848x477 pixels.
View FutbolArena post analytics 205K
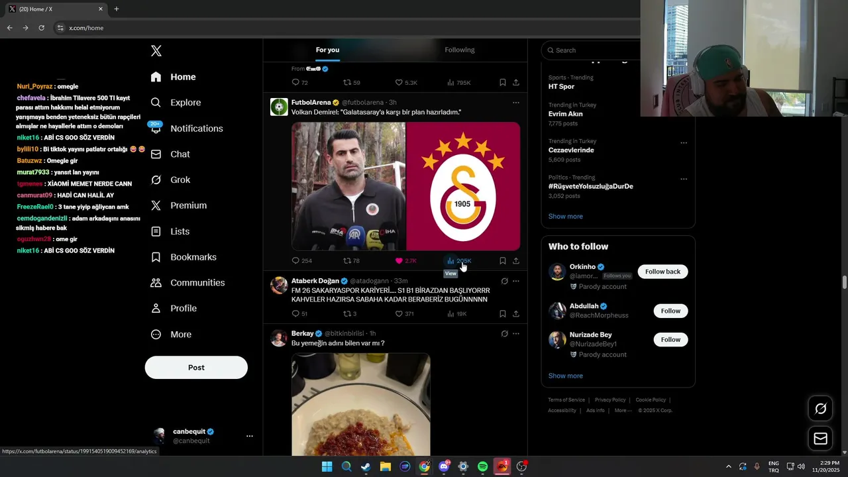point(459,261)
